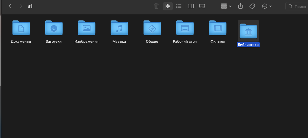Select the Общие folder icon

pos(152,28)
